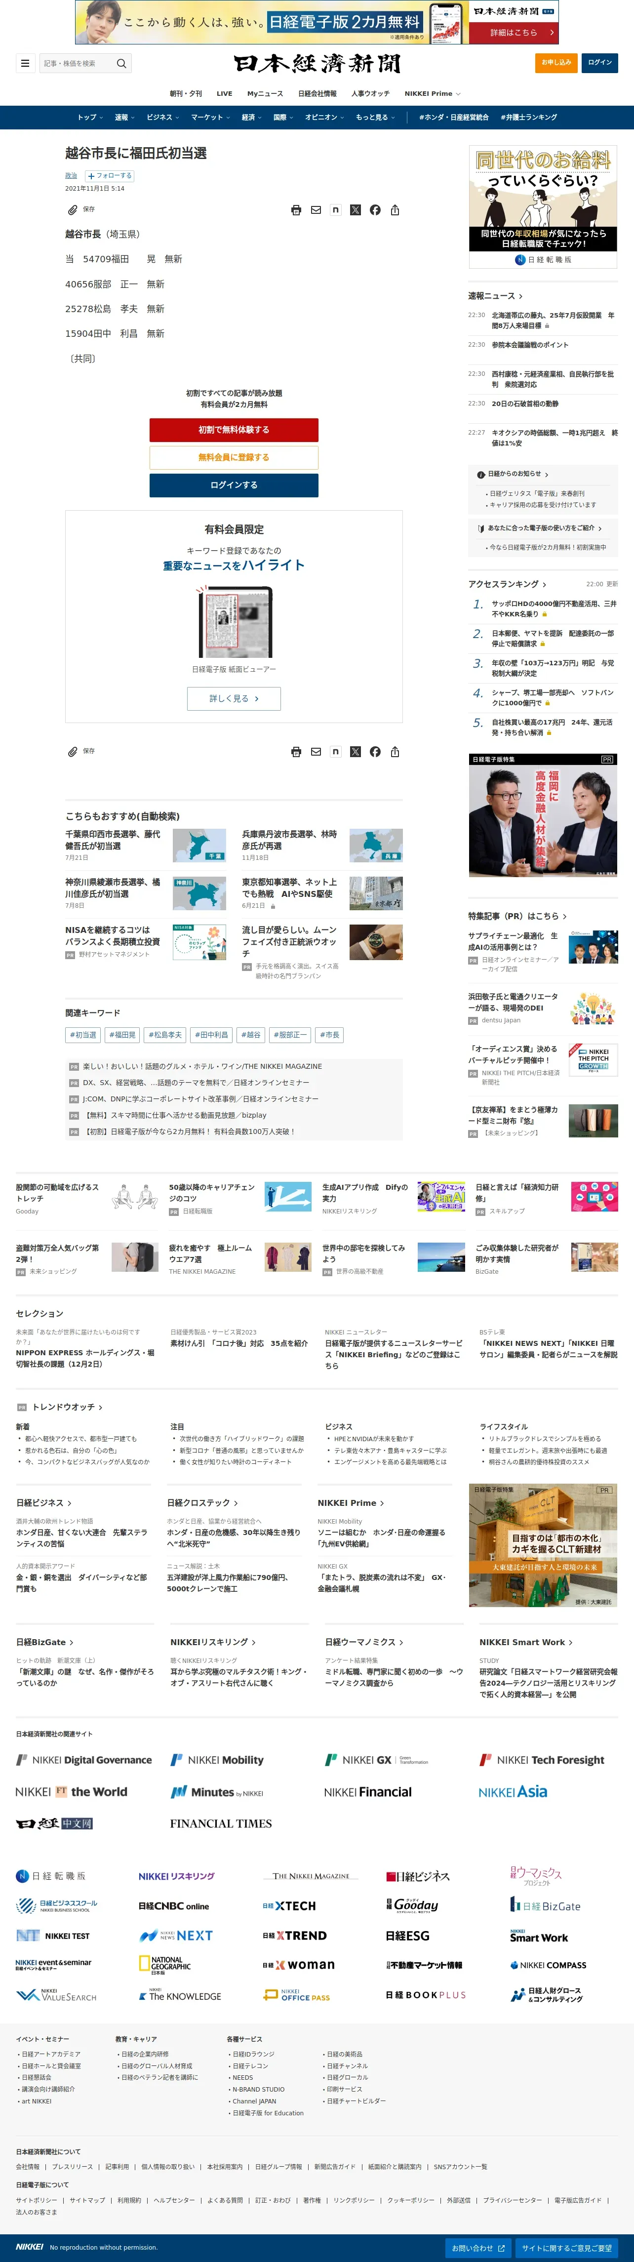Open the 日経CNBC online logo
Image resolution: width=634 pixels, height=2262 pixels.
tap(174, 1906)
